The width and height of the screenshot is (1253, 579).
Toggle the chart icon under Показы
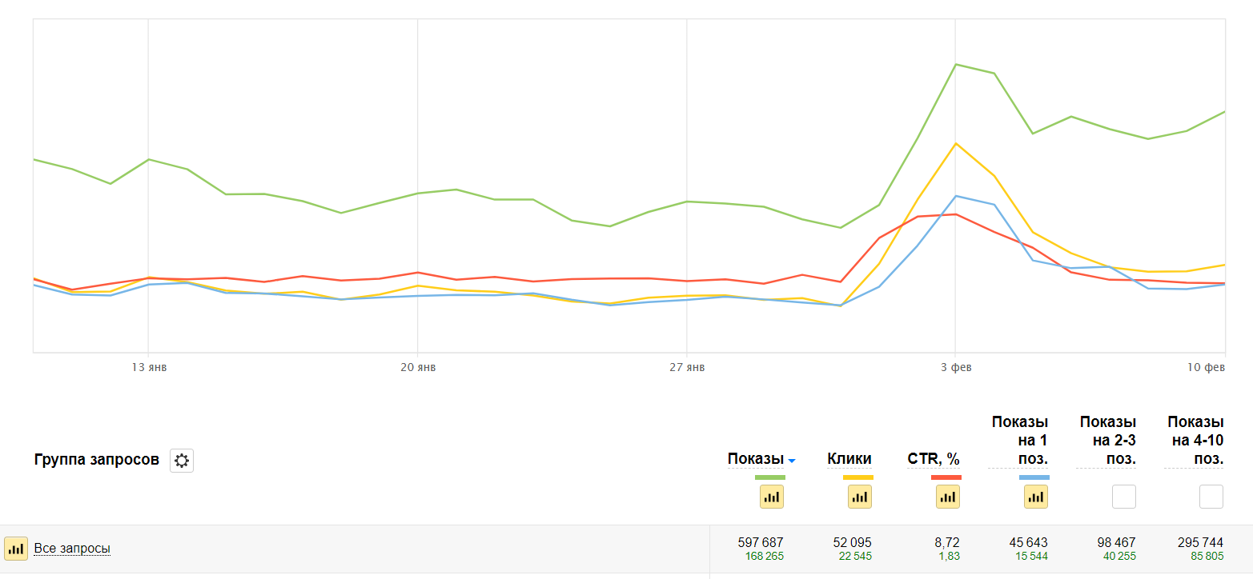click(772, 497)
